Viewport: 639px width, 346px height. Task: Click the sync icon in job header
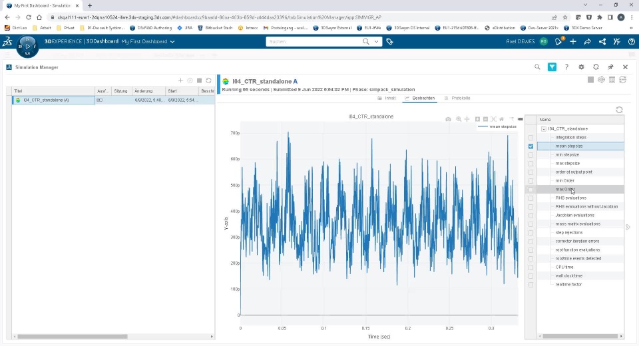pos(623,80)
